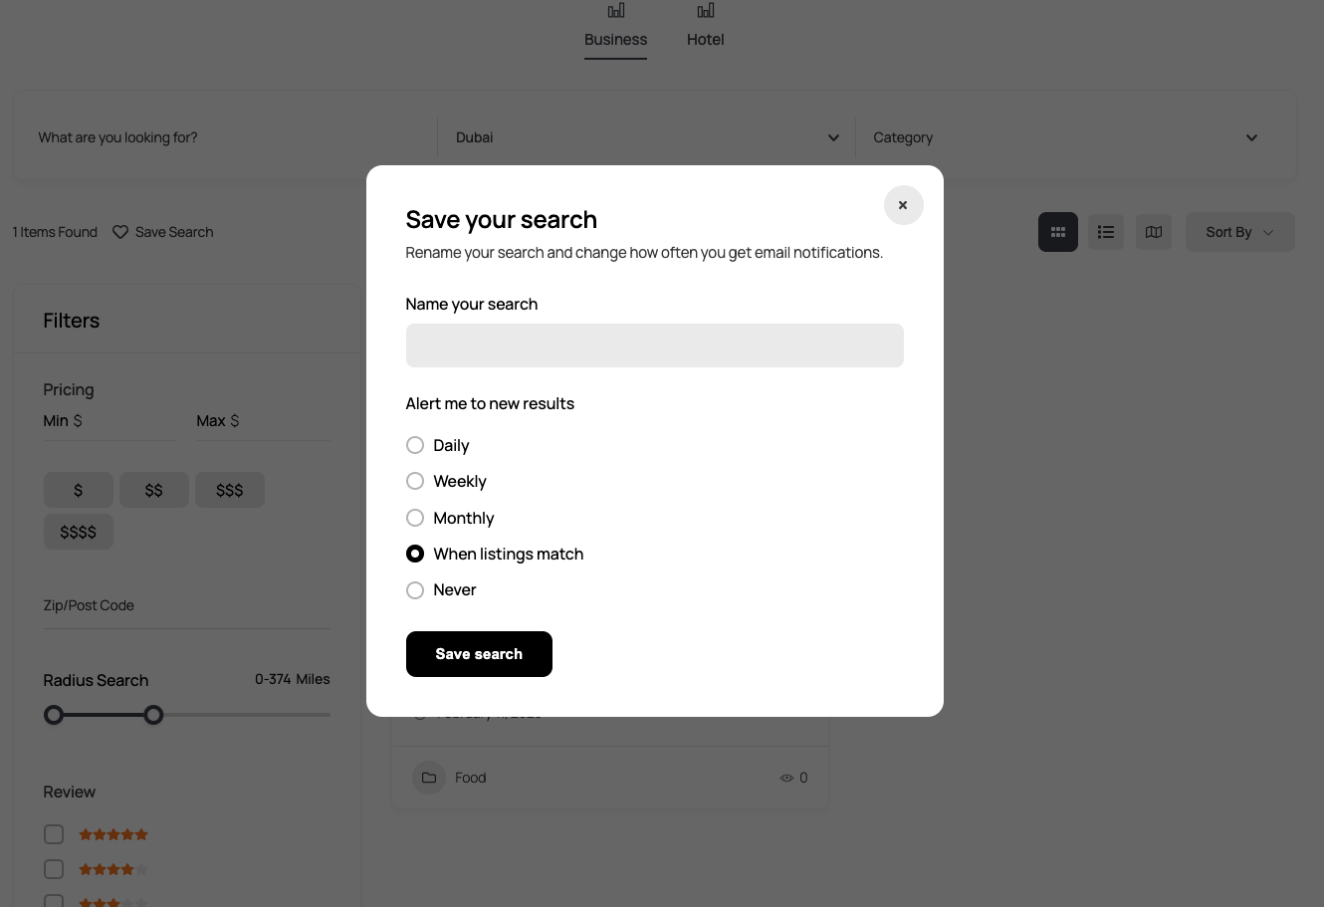Choose Weekly email notifications
Screen dimensions: 1324x907
pos(415,481)
